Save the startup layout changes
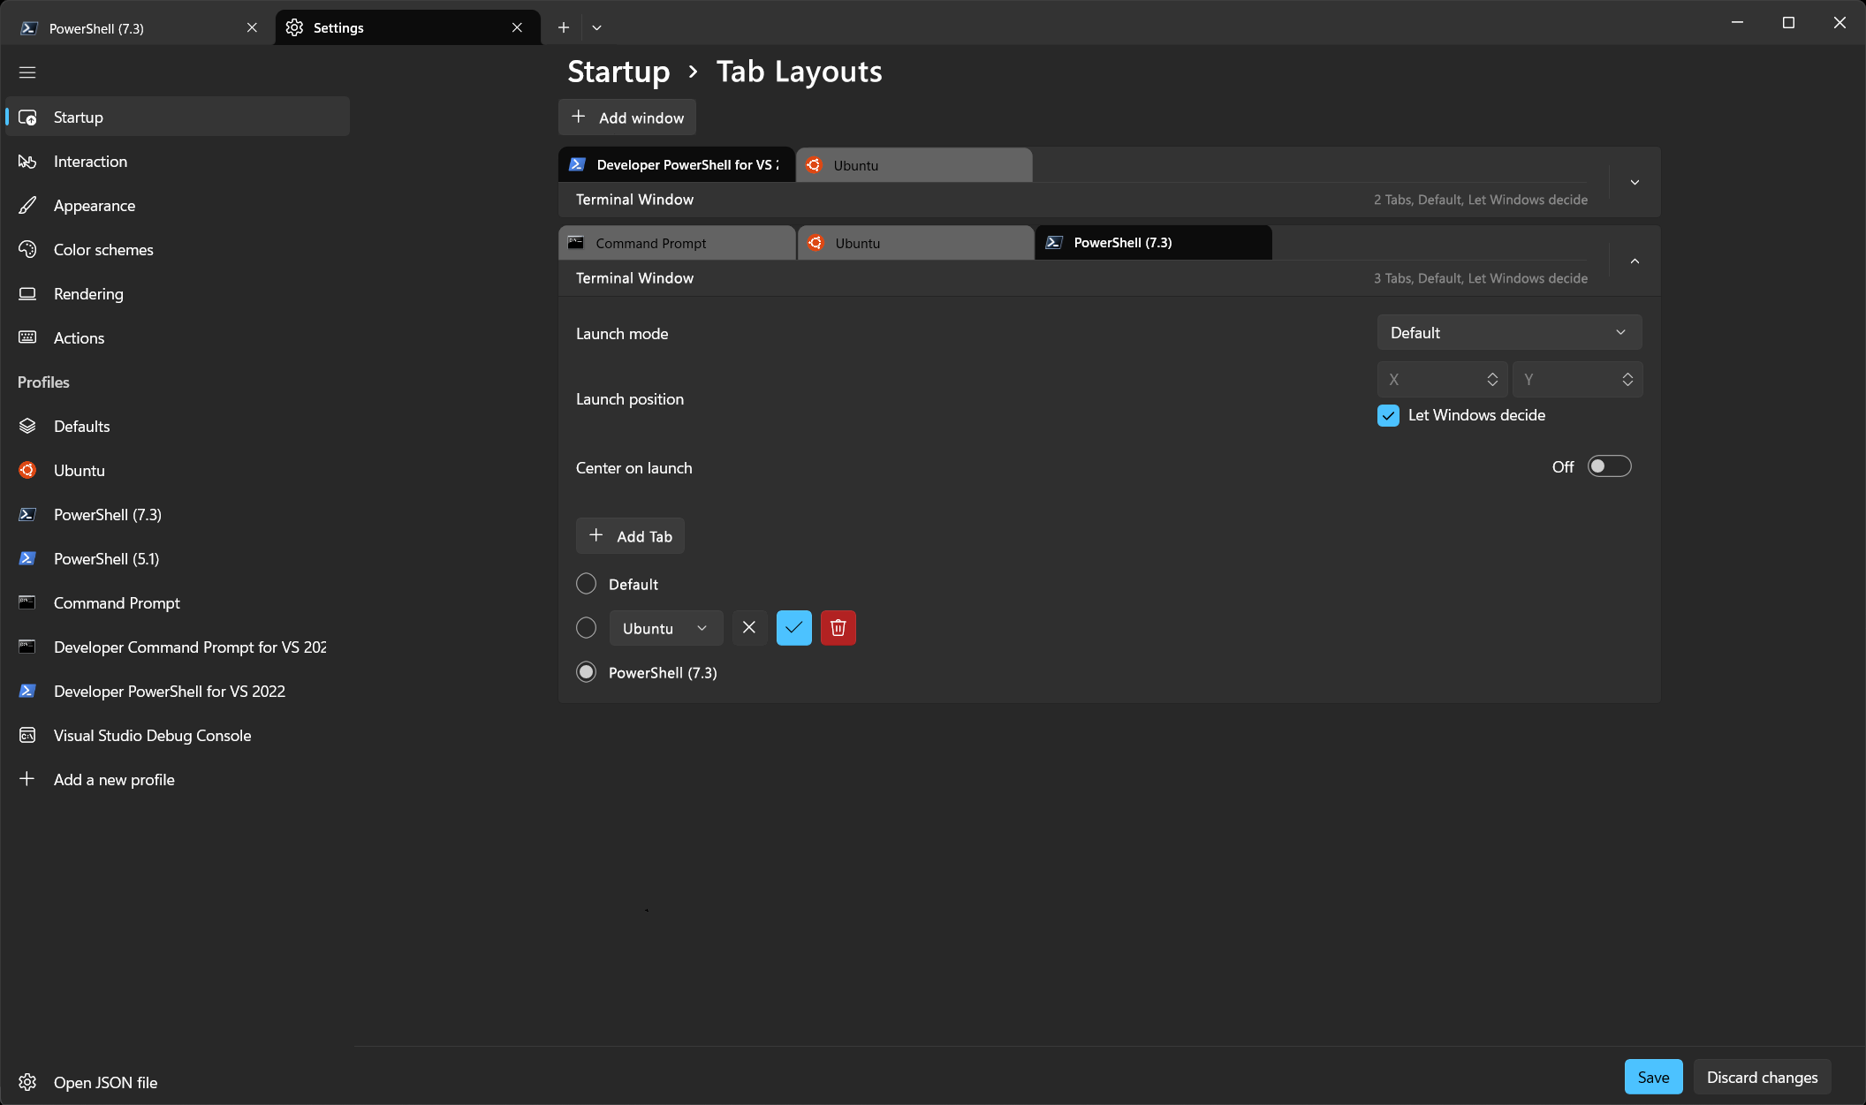Screen dimensions: 1866x1105 pyautogui.click(x=1653, y=1077)
